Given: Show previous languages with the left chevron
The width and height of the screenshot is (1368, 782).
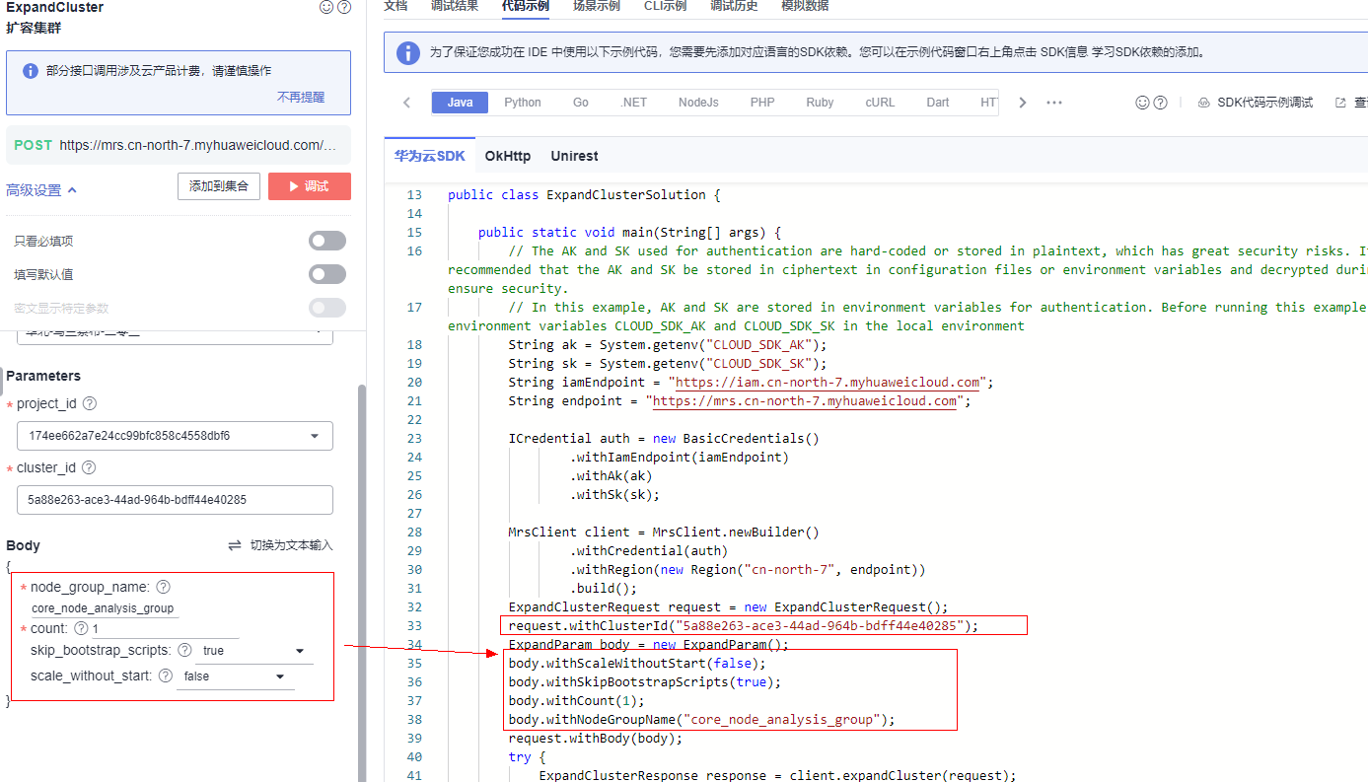Looking at the screenshot, I should [x=407, y=103].
